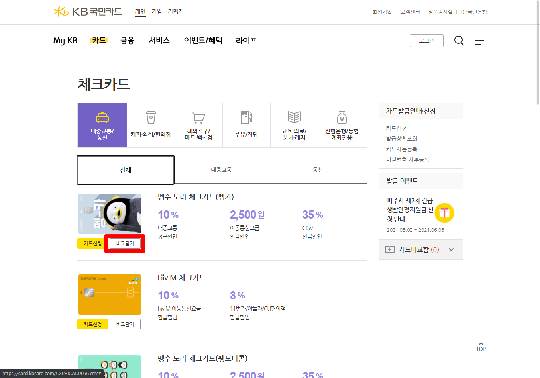Open the 금융 main menu
Screen dimensions: 540x378
pos(127,40)
